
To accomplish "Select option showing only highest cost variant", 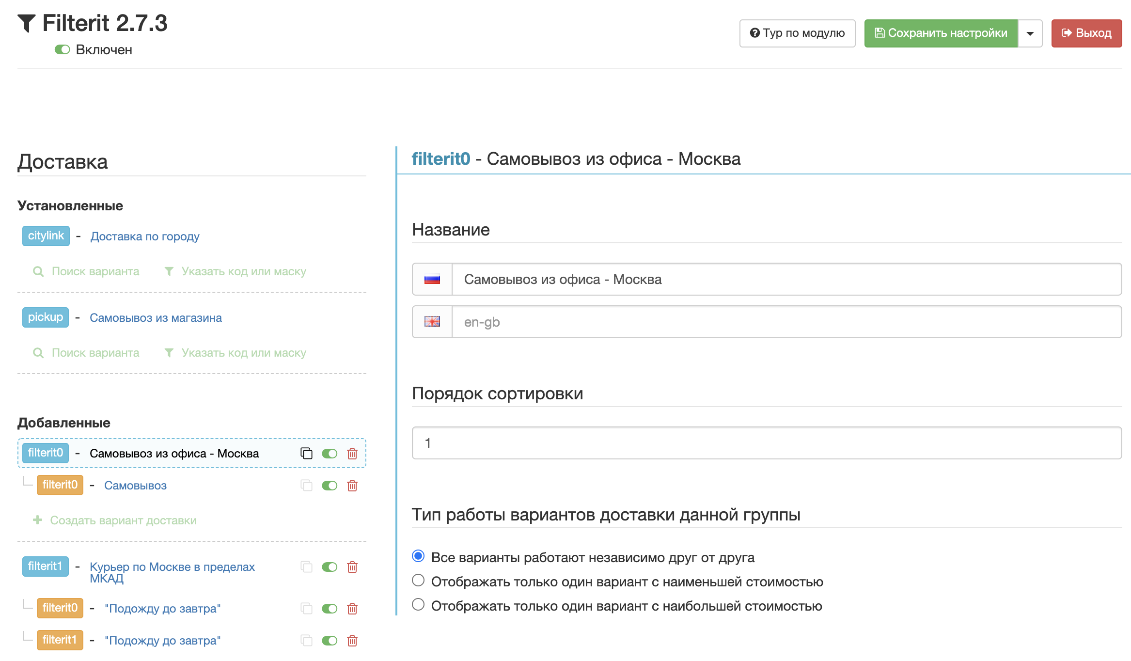I will [418, 604].
